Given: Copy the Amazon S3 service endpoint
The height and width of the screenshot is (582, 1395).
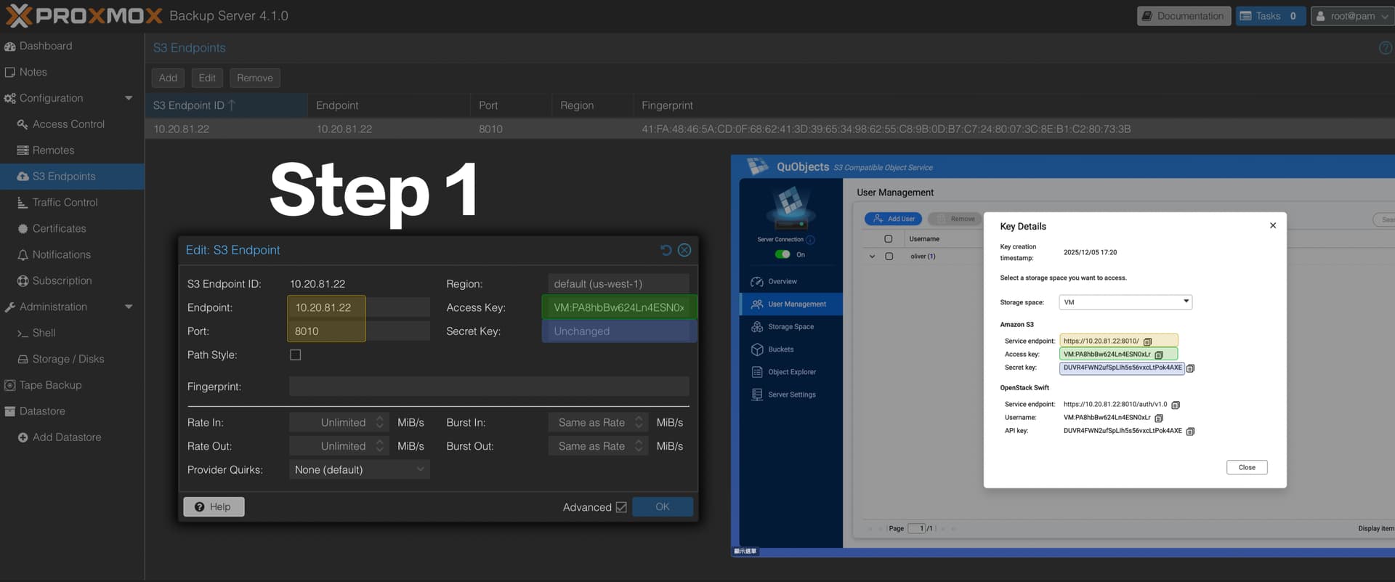Looking at the screenshot, I should [x=1148, y=341].
